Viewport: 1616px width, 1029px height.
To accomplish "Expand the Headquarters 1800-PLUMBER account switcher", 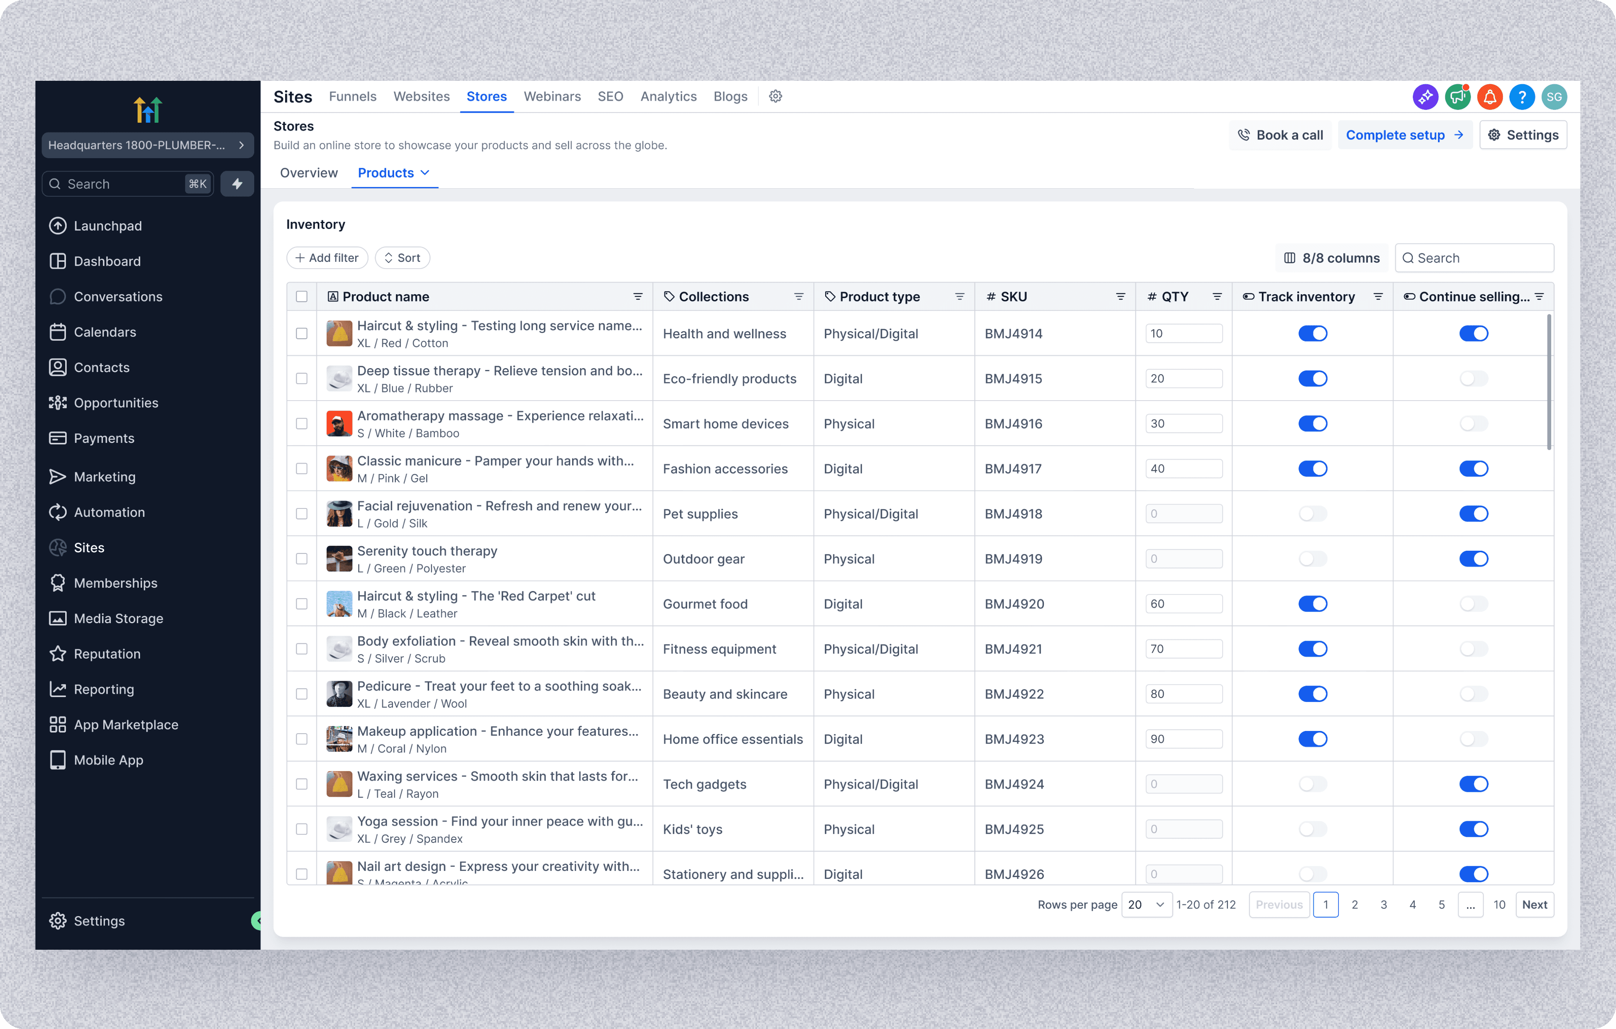I will [147, 145].
